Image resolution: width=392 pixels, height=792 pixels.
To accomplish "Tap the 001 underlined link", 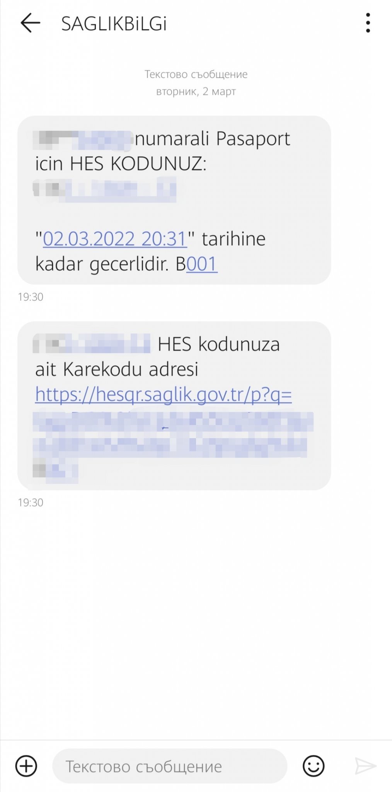I will pos(202,264).
